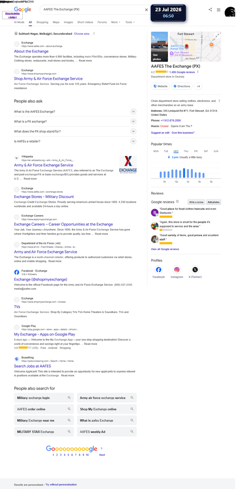Go to results page 2
The width and height of the screenshot is (238, 489).
pyautogui.click(x=57, y=455)
